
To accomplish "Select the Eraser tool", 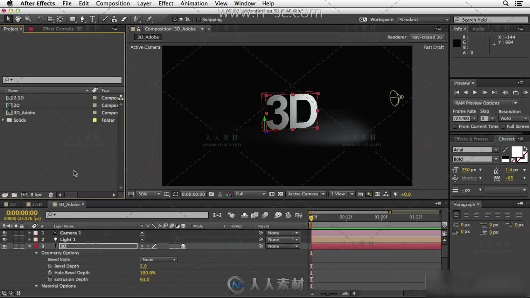I will coord(124,19).
